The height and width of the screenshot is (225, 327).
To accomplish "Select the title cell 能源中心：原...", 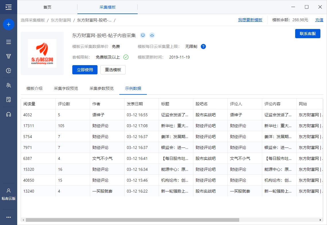I will [176, 169].
